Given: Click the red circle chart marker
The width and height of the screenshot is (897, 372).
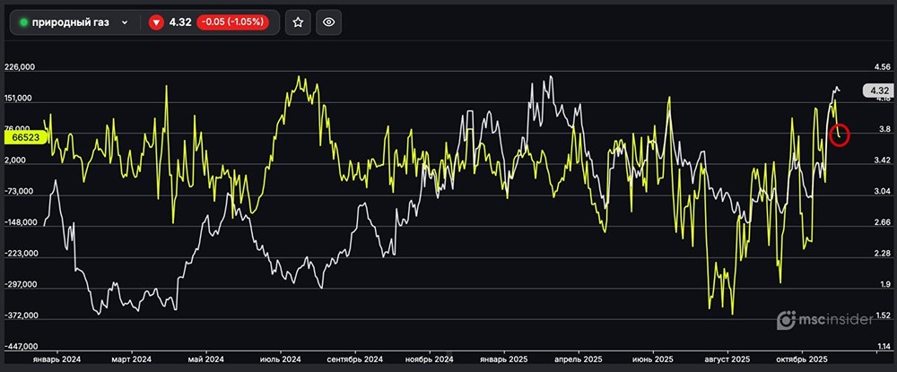Looking at the screenshot, I should pyautogui.click(x=840, y=135).
